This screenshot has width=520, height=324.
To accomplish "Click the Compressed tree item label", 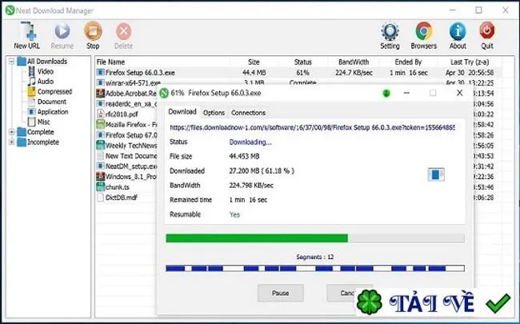I will pos(54,91).
